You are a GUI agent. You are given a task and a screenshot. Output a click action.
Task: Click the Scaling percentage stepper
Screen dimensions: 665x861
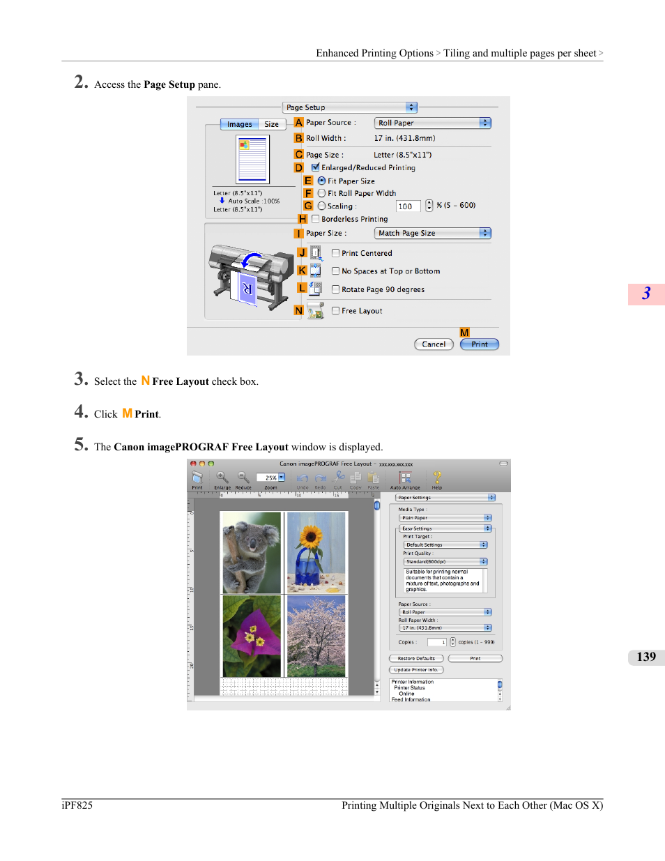pos(429,206)
